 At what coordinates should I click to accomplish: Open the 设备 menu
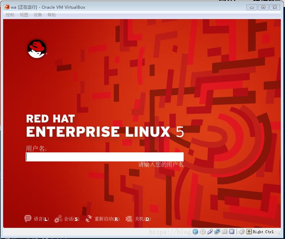(38, 15)
